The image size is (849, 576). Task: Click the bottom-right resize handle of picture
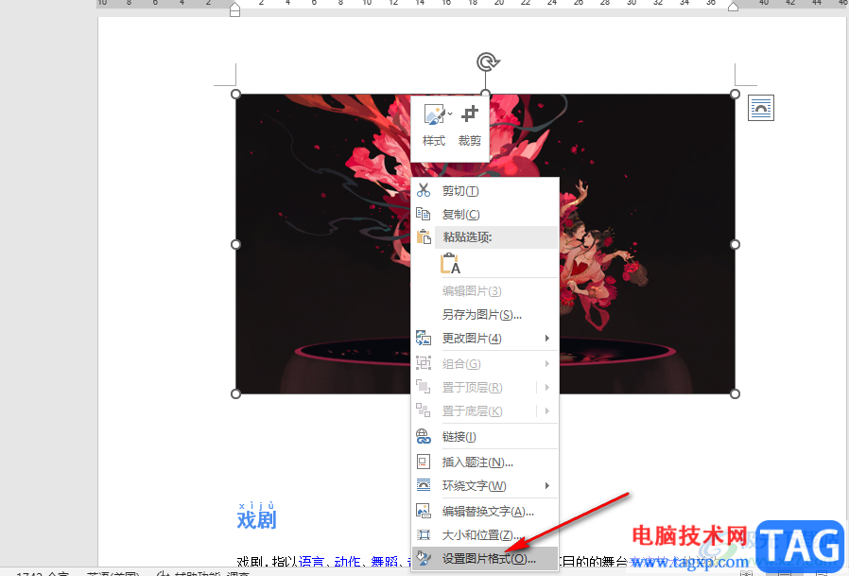tap(735, 394)
